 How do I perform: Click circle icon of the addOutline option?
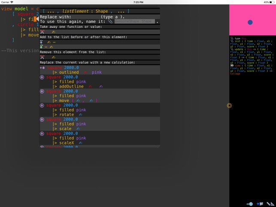[x=42, y=77]
